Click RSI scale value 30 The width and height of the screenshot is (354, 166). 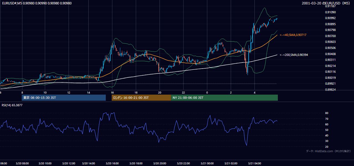(x=327, y=141)
